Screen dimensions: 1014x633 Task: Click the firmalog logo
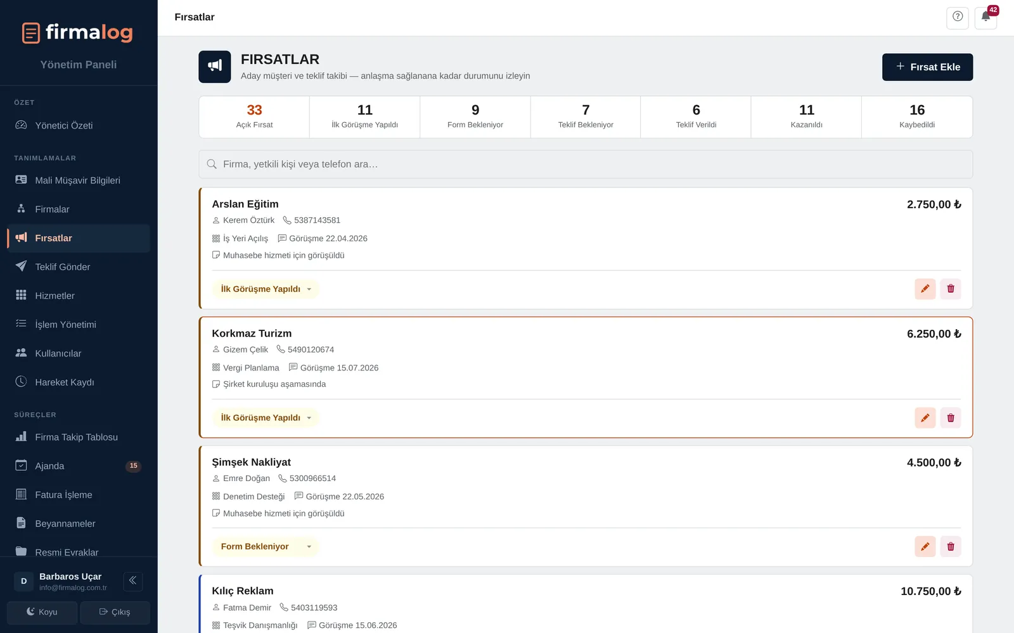coord(77,32)
